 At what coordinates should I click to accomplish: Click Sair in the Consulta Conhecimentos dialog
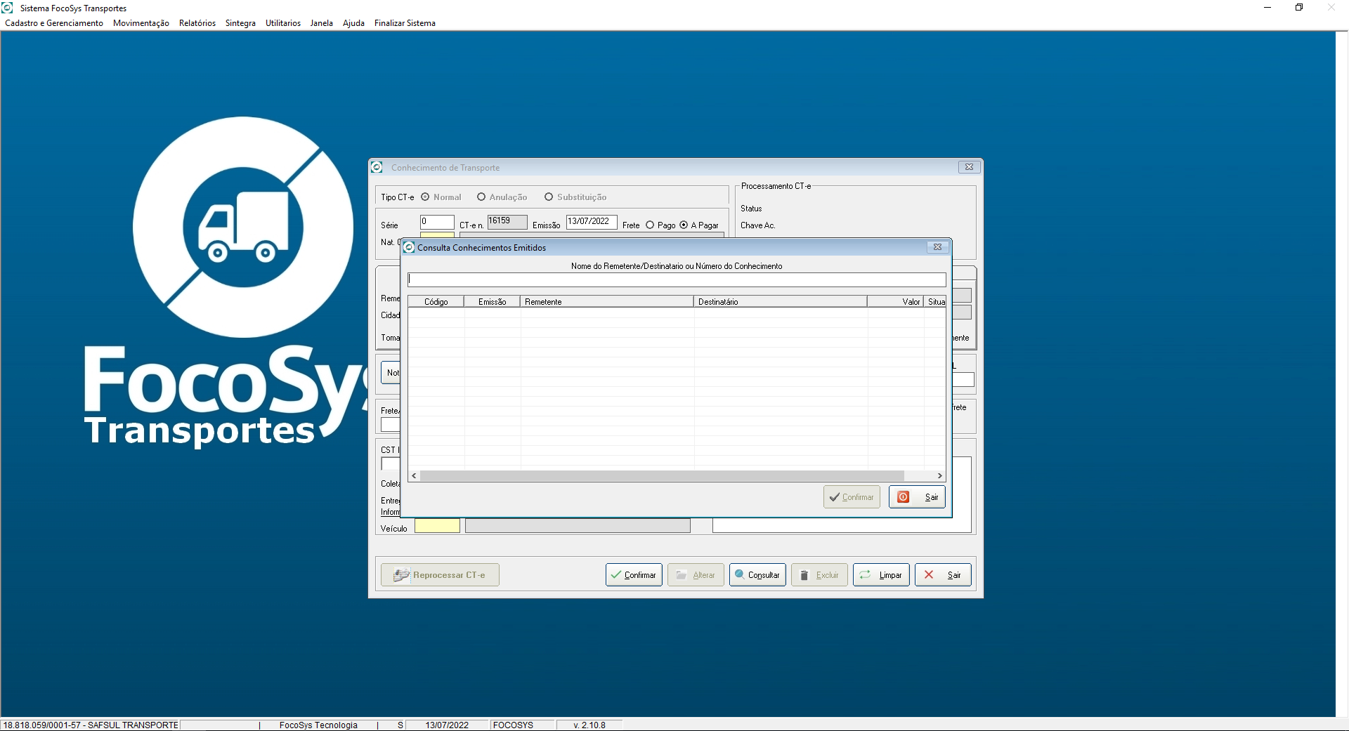[x=917, y=497]
